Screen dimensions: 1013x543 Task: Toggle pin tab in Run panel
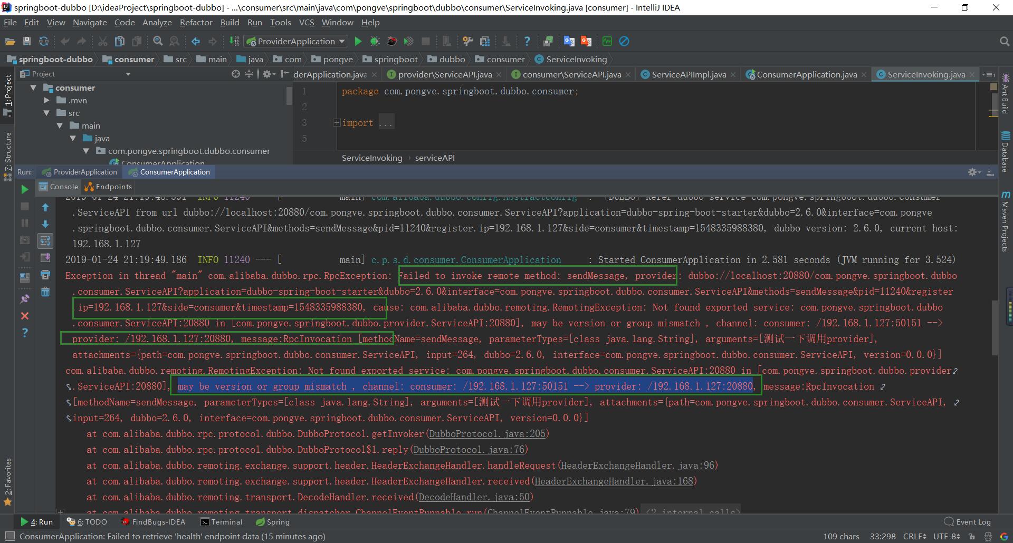[x=24, y=299]
